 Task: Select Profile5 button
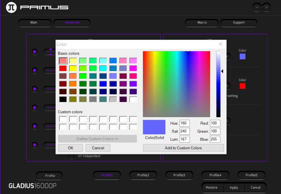tap(252, 175)
